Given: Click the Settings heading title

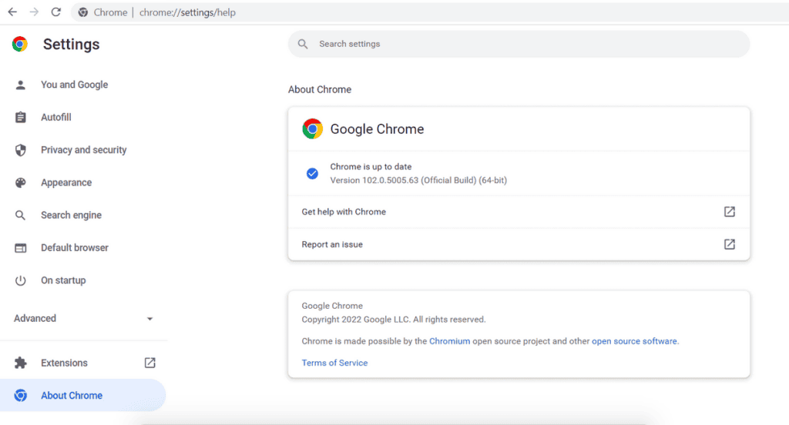Looking at the screenshot, I should click(71, 44).
